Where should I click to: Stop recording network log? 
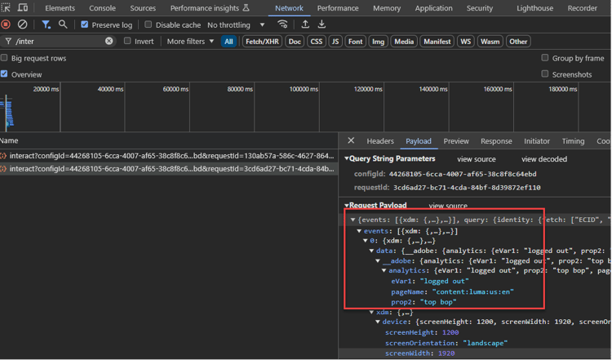6,24
